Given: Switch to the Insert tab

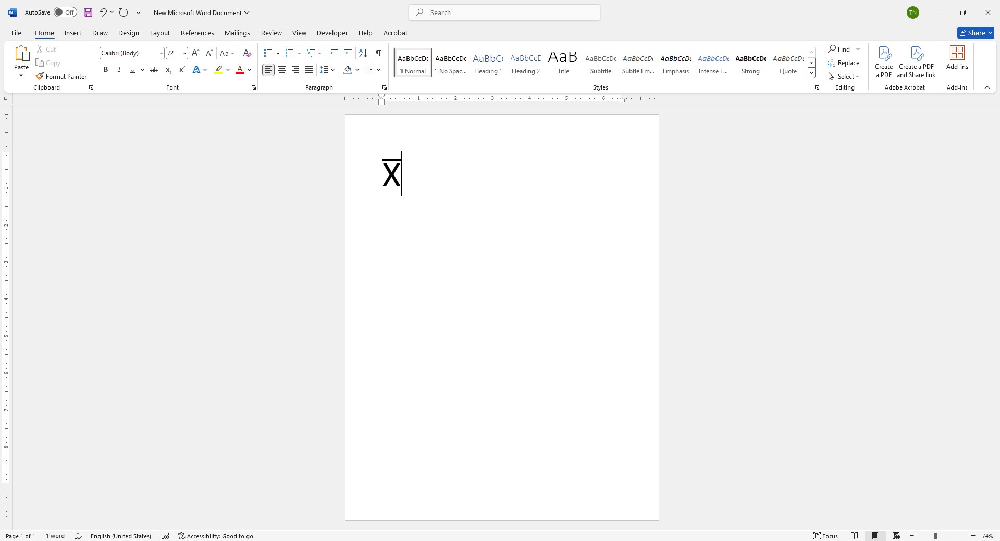Looking at the screenshot, I should point(73,33).
